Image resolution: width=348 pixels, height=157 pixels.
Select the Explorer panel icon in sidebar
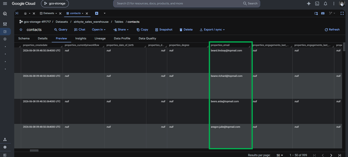[x=5, y=32]
